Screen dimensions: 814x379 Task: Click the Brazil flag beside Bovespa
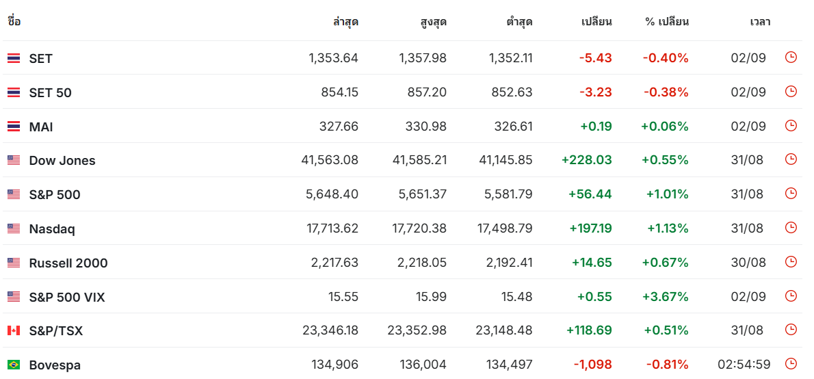[x=14, y=365]
